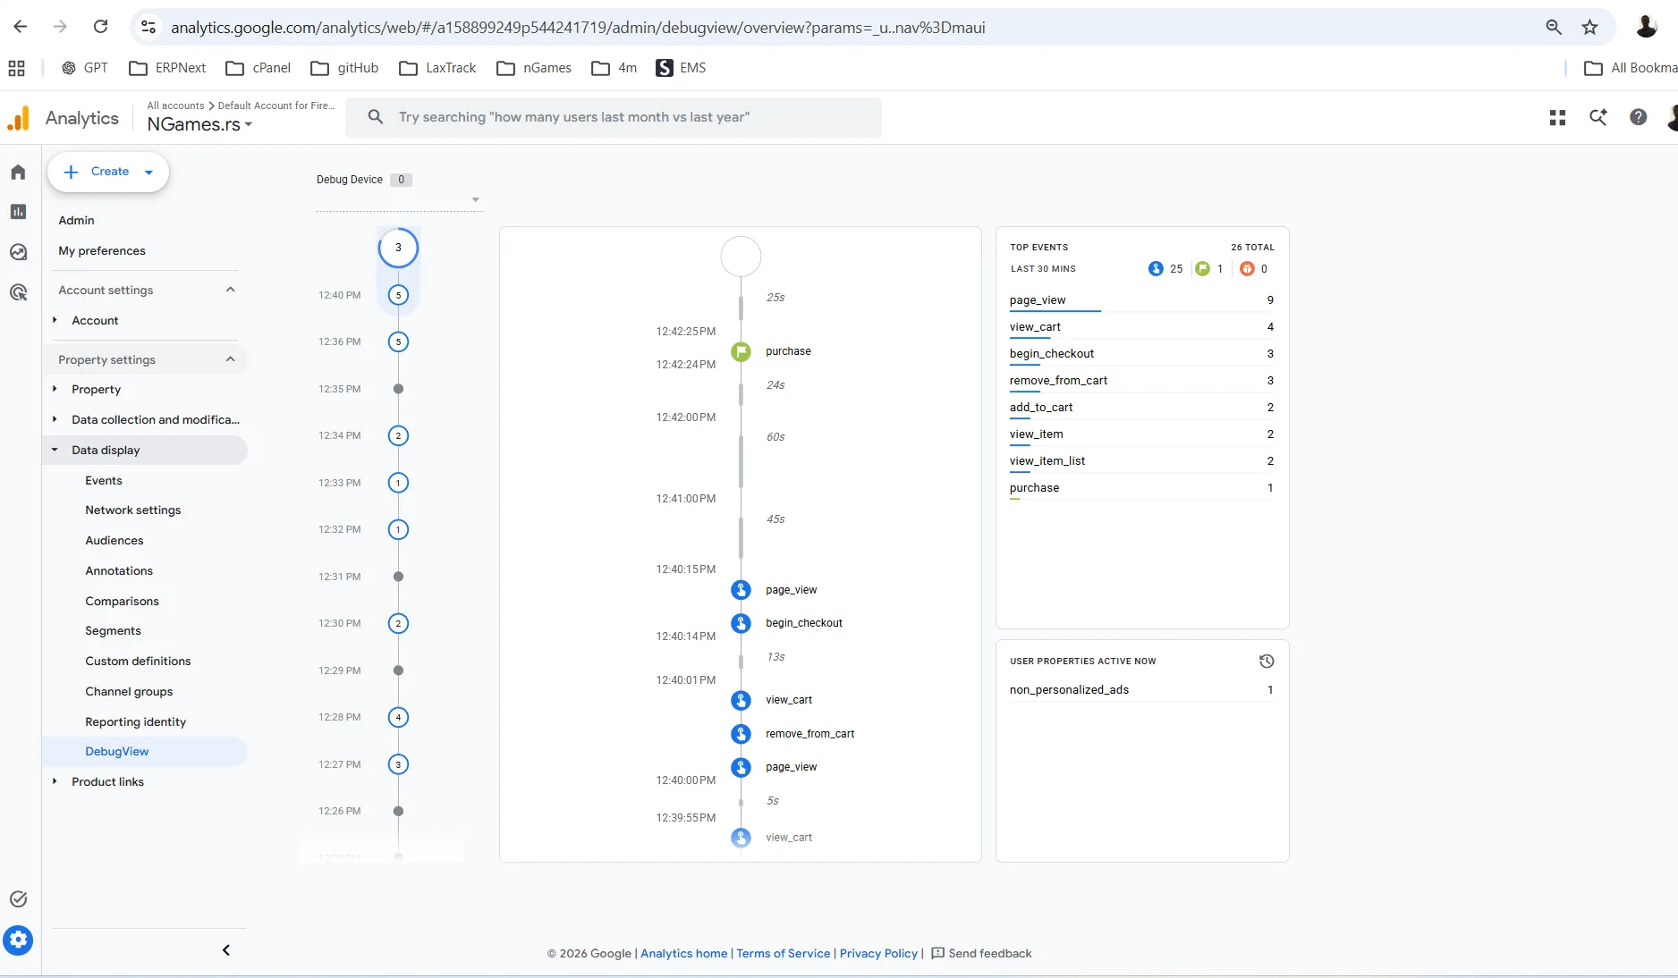The height and width of the screenshot is (978, 1678).
Task: Expand the Account tree item
Action: tap(55, 320)
